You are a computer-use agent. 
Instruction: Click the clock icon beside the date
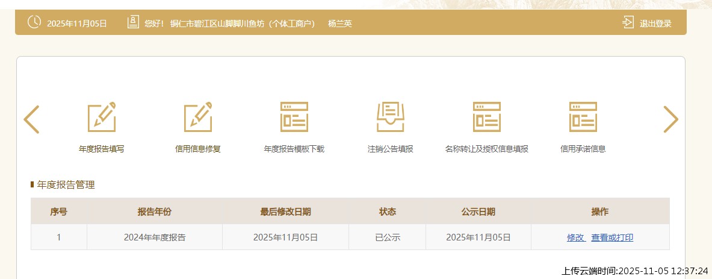(x=34, y=23)
